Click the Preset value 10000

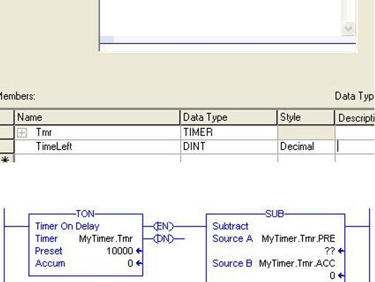point(120,251)
